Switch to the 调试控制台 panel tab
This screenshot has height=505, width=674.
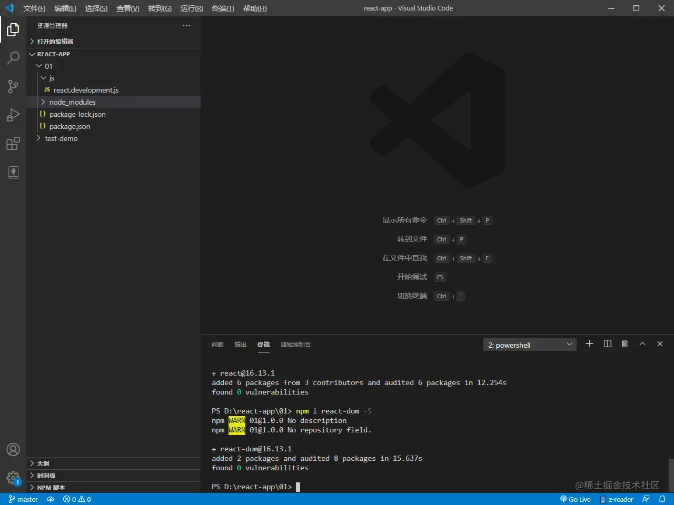click(296, 345)
